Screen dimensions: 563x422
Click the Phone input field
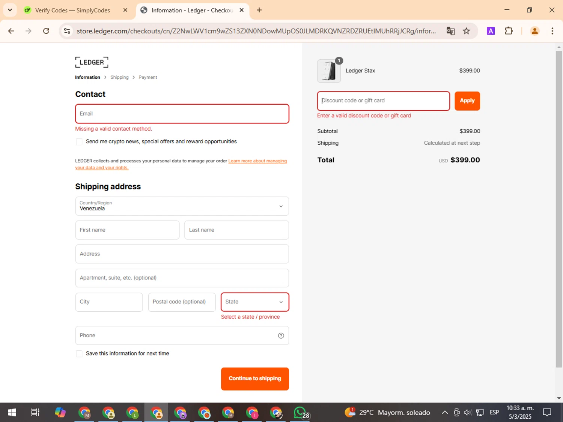(182, 336)
